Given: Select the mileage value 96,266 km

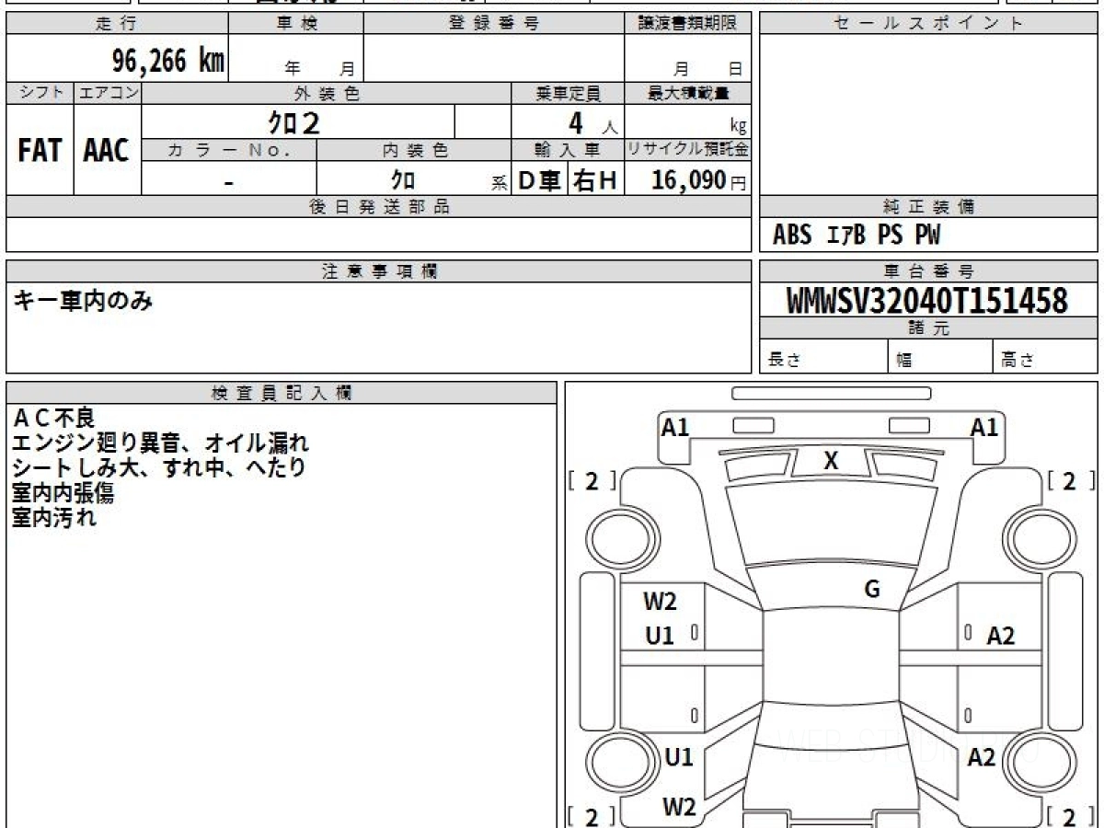Looking at the screenshot, I should (x=168, y=61).
